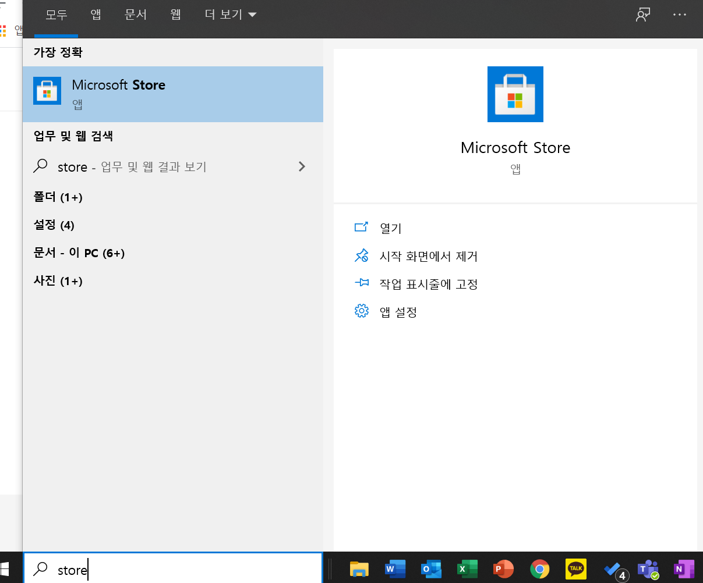Expand the store web results chevron
The image size is (703, 583).
302,166
